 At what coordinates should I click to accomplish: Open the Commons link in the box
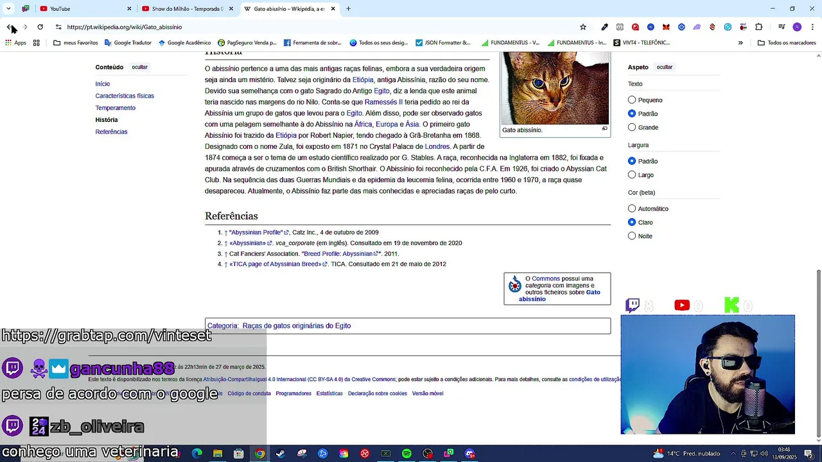coord(546,278)
